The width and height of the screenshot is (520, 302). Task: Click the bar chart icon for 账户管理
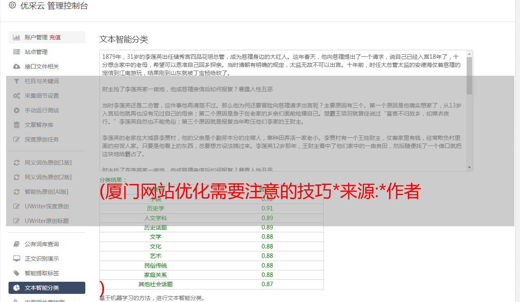(x=17, y=37)
